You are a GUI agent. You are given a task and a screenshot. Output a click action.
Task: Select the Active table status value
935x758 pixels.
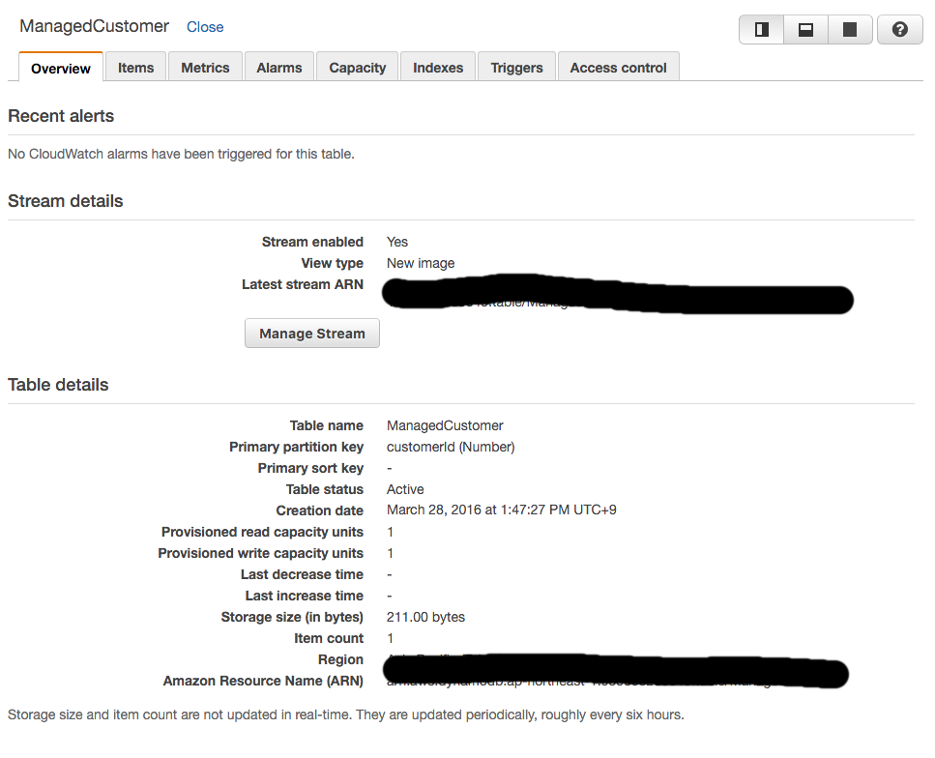(405, 489)
